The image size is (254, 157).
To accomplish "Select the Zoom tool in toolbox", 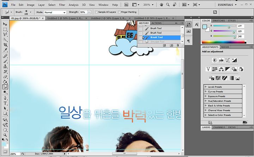I will [5, 135].
